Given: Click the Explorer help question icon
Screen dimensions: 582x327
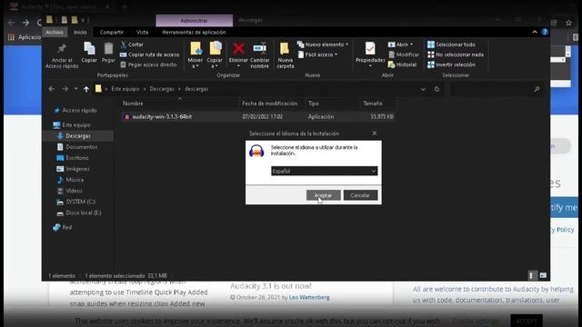Looking at the screenshot, I should (545, 32).
